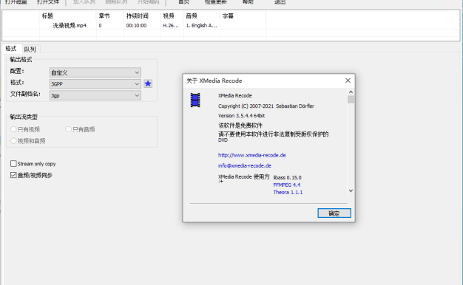Close the About XMedia Recode dialog with X
The image size is (463, 285).
pos(348,80)
